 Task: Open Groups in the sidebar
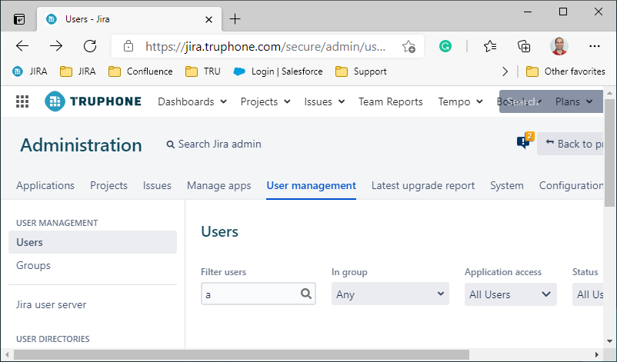[x=33, y=265]
